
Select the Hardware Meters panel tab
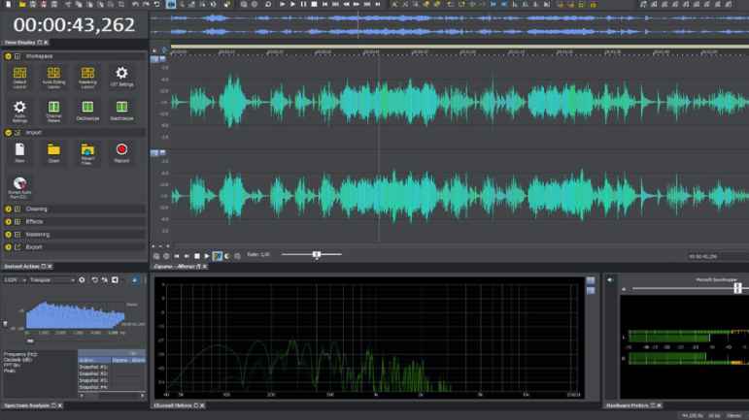click(x=627, y=404)
